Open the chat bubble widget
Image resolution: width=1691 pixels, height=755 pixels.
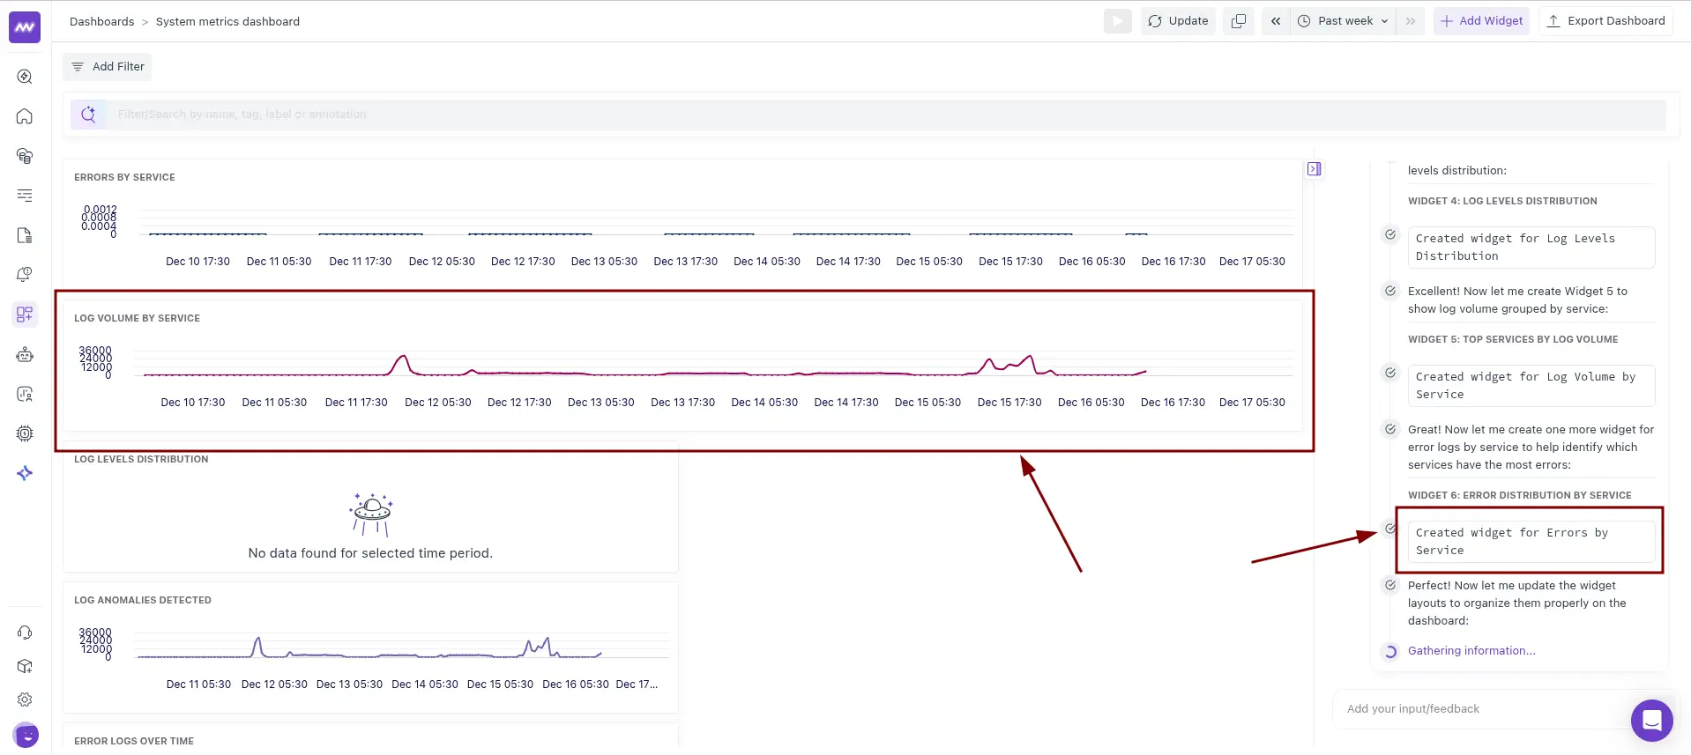pos(1651,721)
